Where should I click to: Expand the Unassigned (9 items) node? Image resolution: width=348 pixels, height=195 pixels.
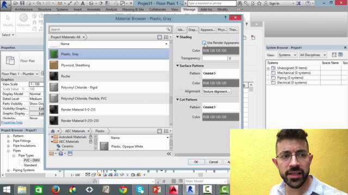click(x=268, y=68)
